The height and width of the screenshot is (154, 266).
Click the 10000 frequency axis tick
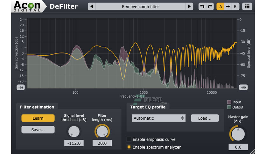click(212, 93)
